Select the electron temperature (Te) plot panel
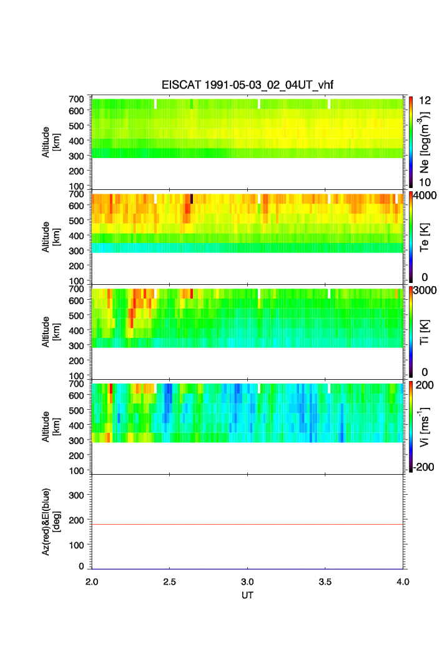The width and height of the screenshot is (442, 664). tap(248, 237)
